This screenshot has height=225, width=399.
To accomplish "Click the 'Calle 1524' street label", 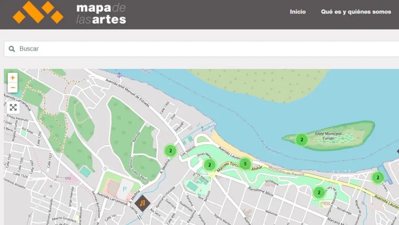I will tap(20, 174).
